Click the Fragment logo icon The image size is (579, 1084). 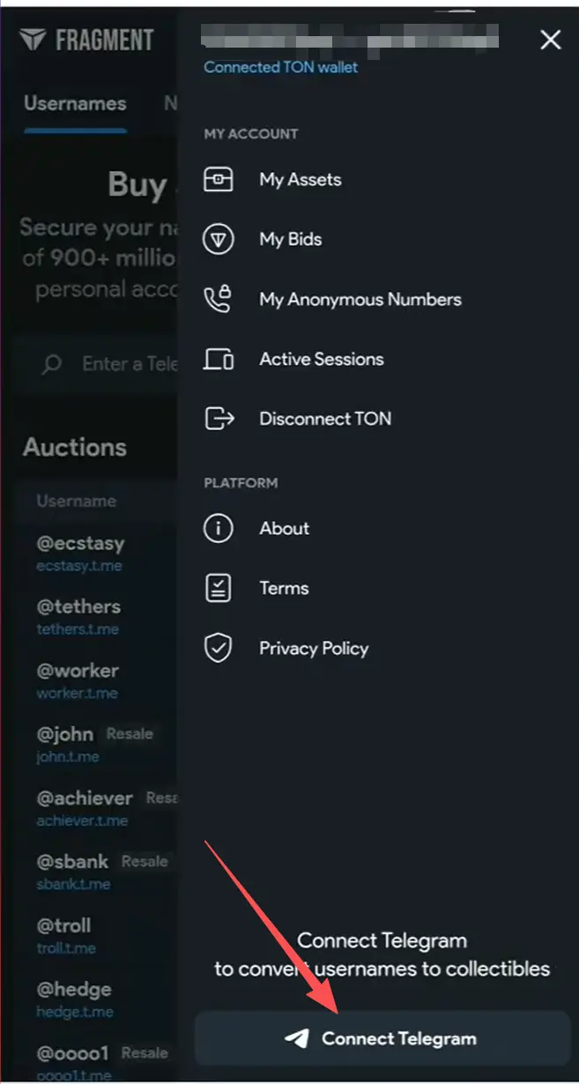[x=33, y=40]
